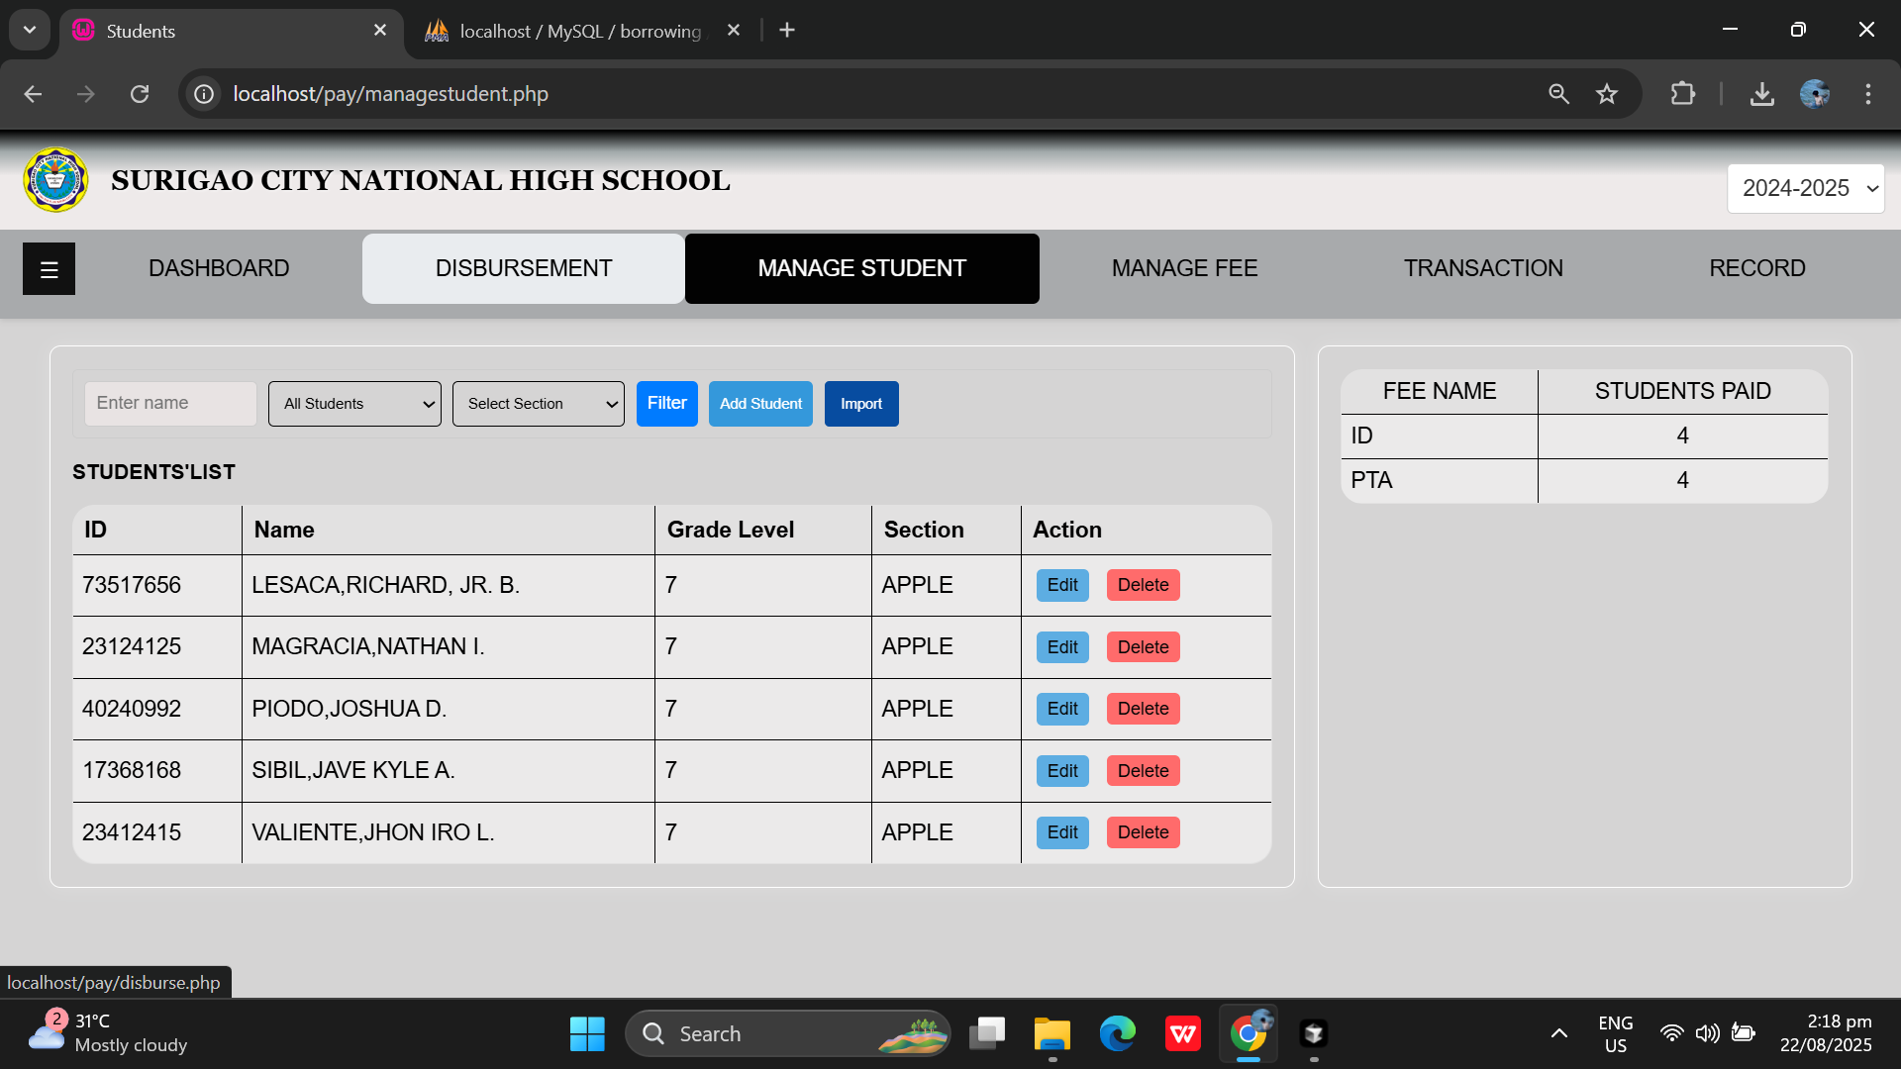The image size is (1901, 1069).
Task: Open the page zoom magnifier icon
Action: click(1558, 94)
